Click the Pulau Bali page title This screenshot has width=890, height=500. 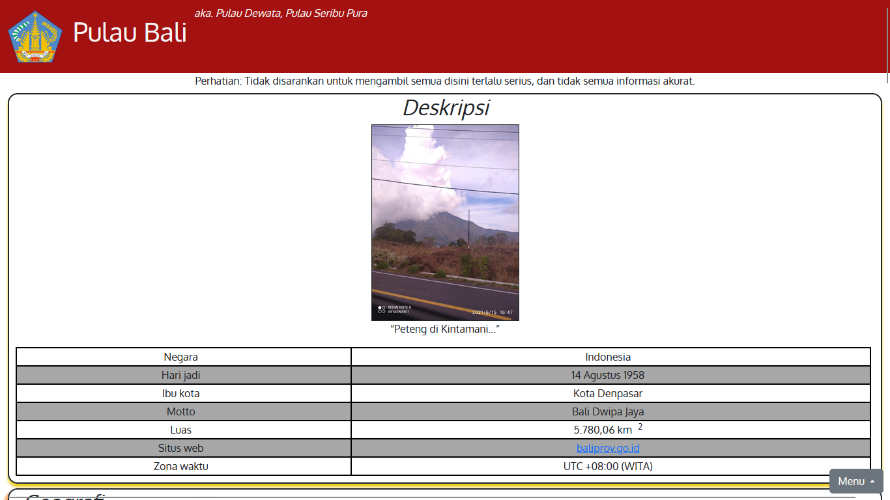tap(130, 32)
